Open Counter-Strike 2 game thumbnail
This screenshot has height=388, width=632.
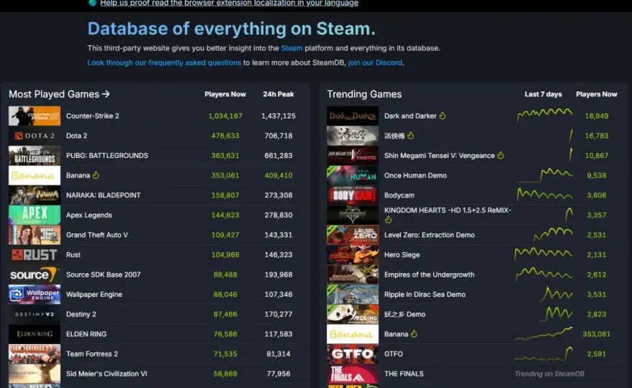click(34, 116)
